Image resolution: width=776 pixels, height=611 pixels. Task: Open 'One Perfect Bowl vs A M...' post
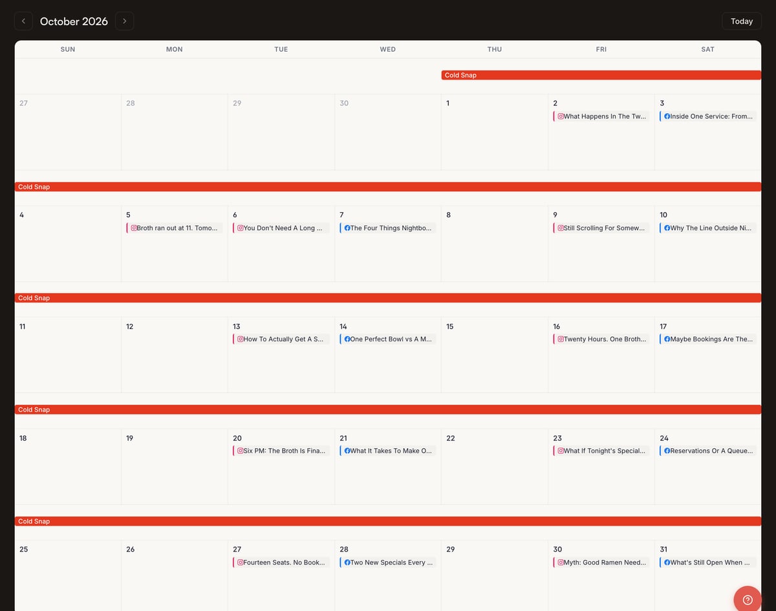click(x=388, y=339)
